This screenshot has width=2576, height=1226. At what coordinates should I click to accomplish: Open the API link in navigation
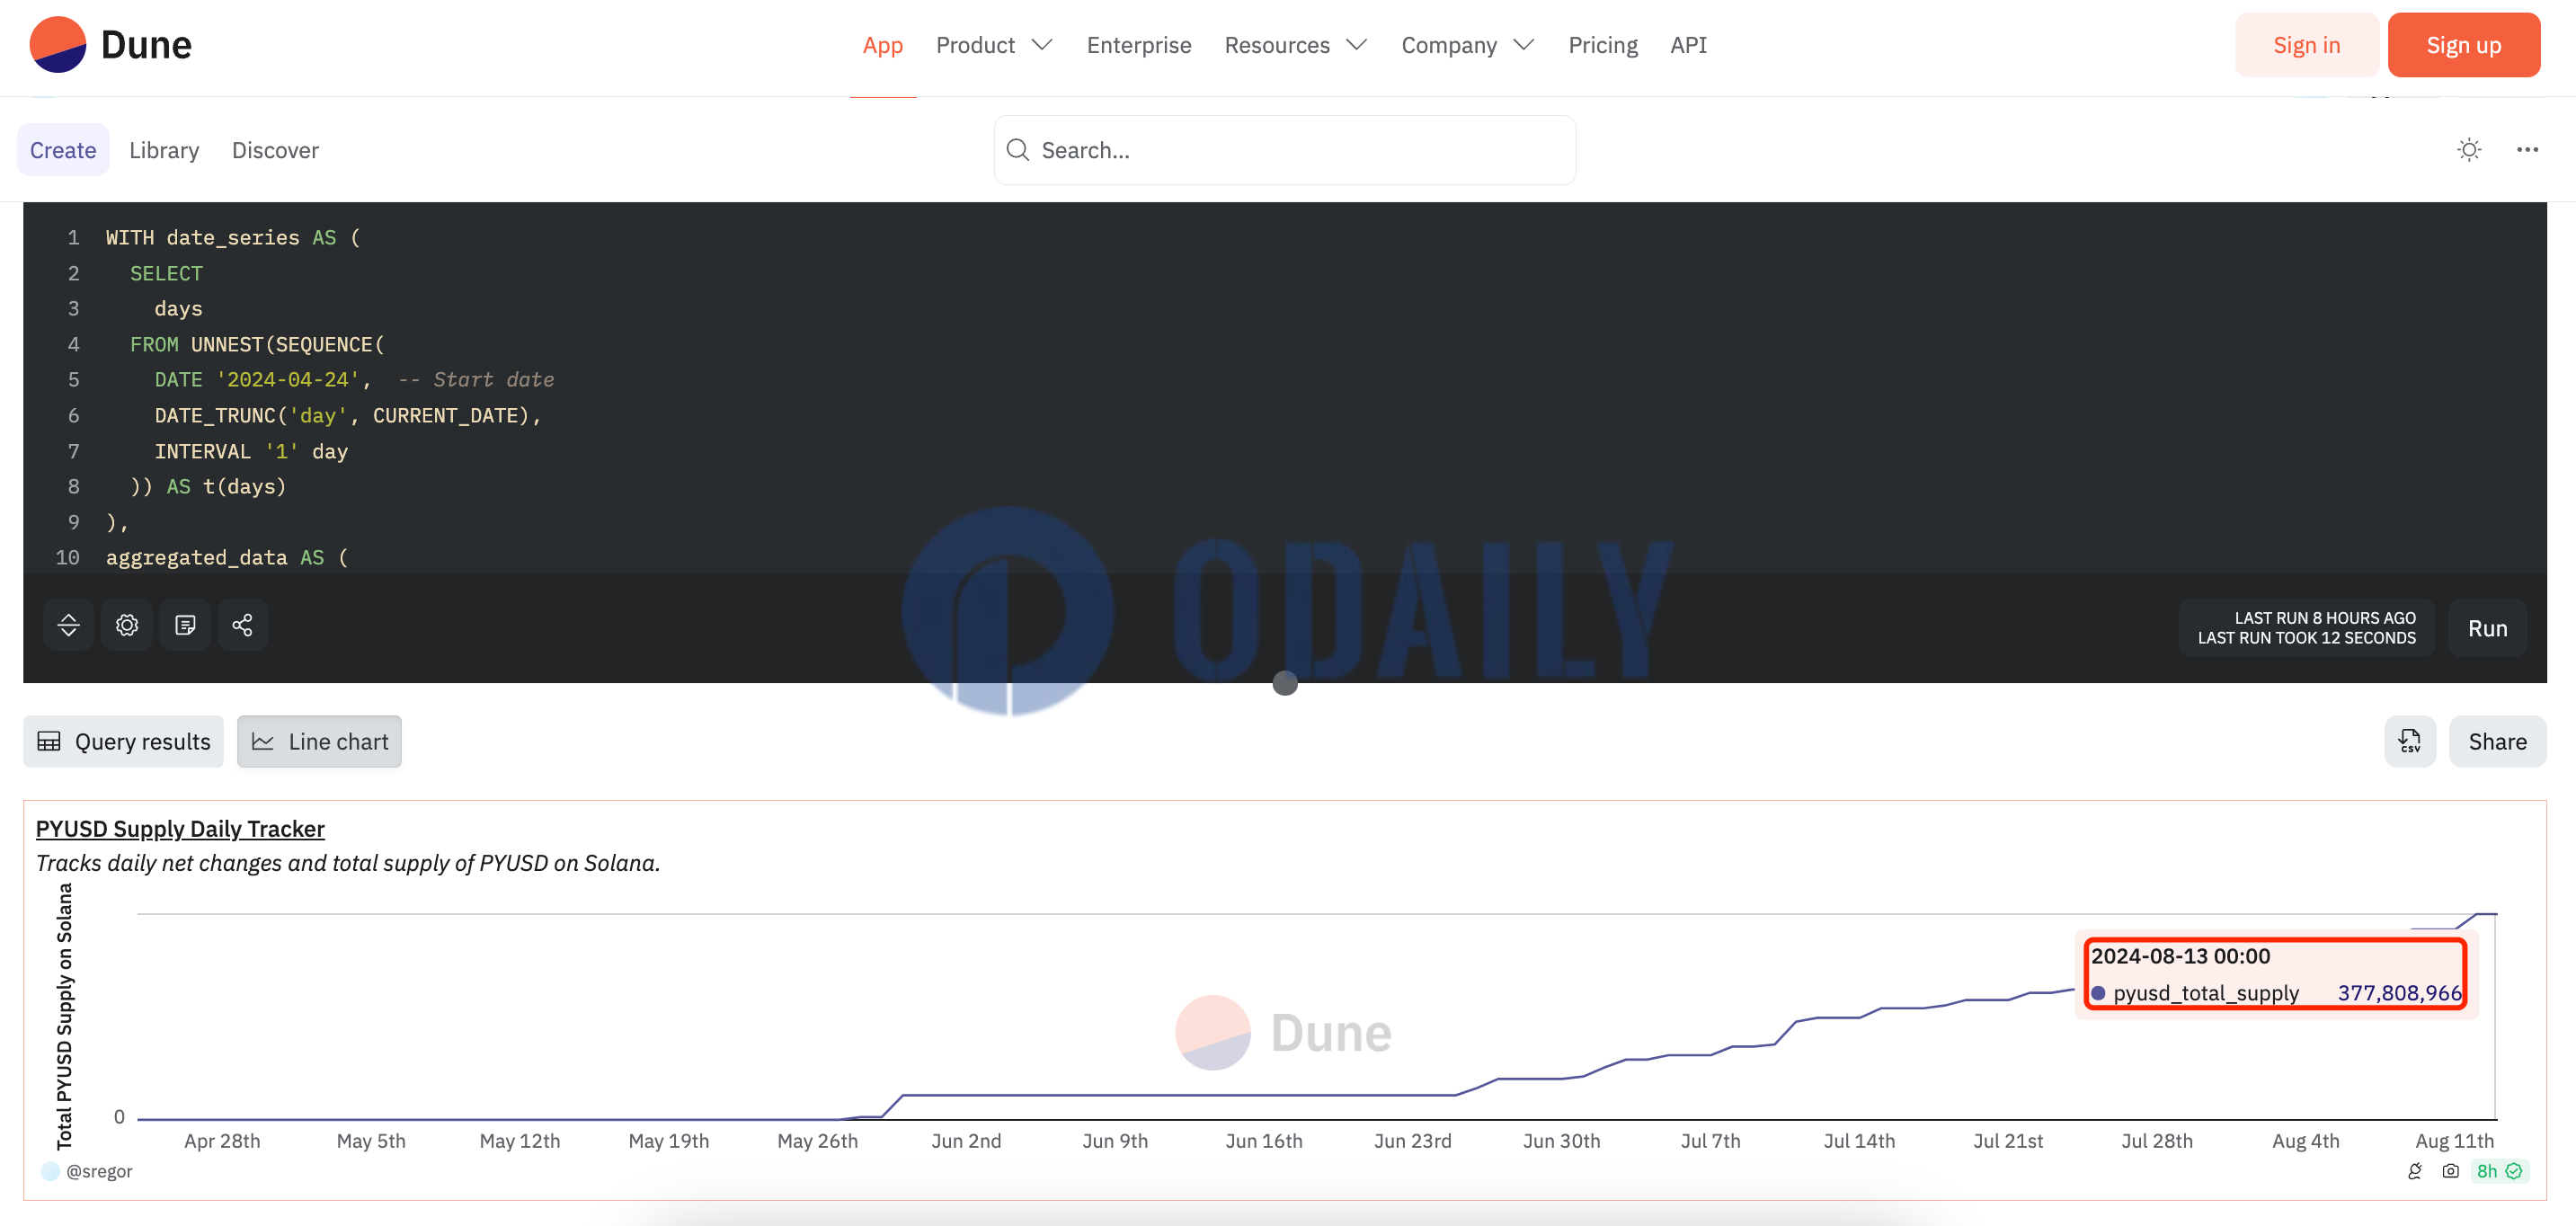pos(1688,45)
